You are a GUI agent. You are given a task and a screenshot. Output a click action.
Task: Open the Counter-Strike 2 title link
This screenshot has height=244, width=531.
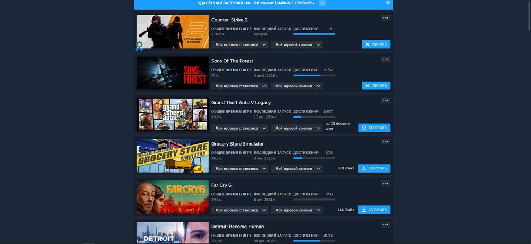pos(229,20)
